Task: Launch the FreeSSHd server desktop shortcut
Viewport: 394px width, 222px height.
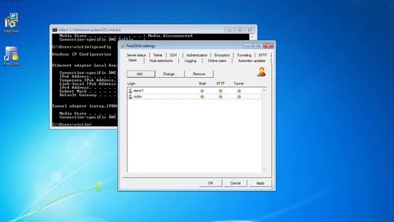Action: click(x=11, y=56)
